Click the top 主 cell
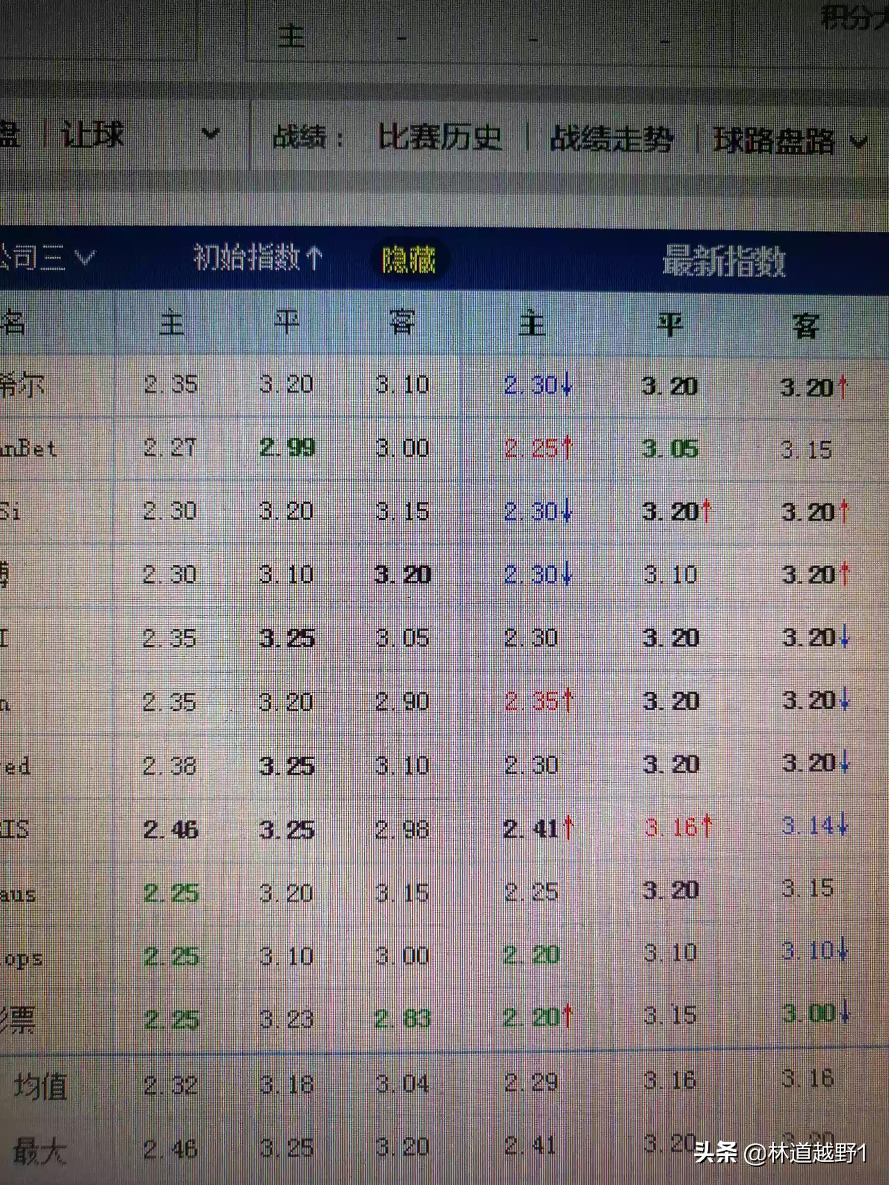 pyautogui.click(x=291, y=37)
